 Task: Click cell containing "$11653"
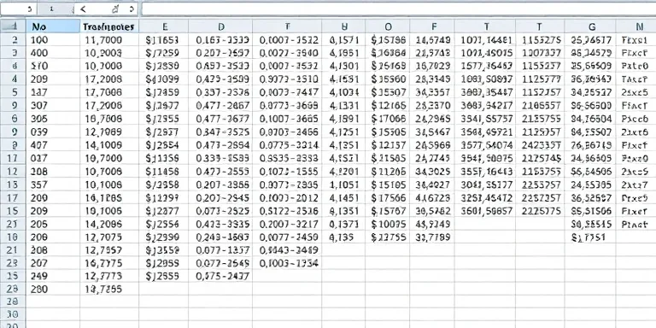(x=164, y=40)
